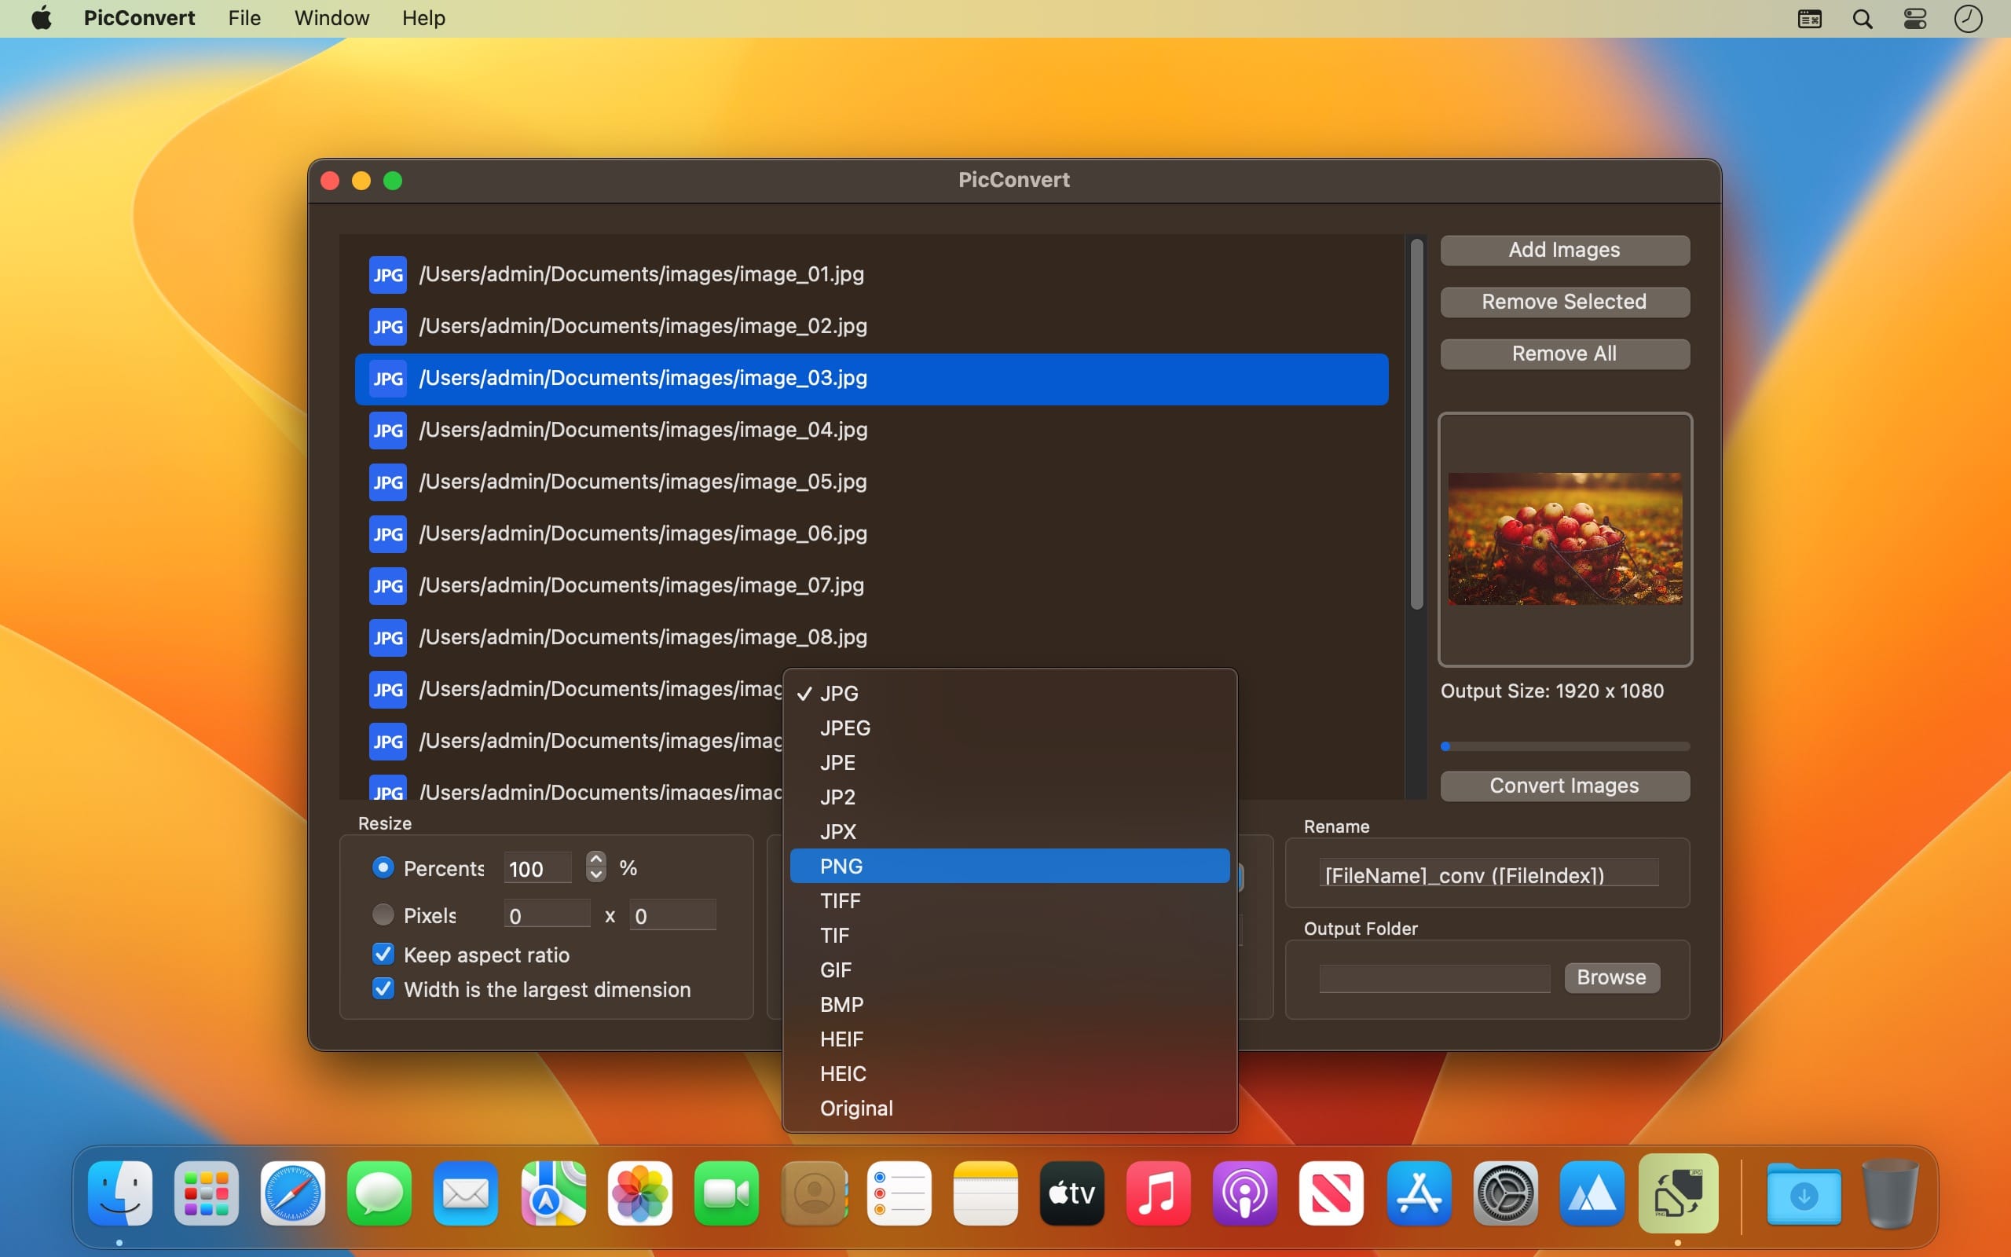Open Maps from the Dock
This screenshot has height=1257, width=2011.
coord(552,1193)
